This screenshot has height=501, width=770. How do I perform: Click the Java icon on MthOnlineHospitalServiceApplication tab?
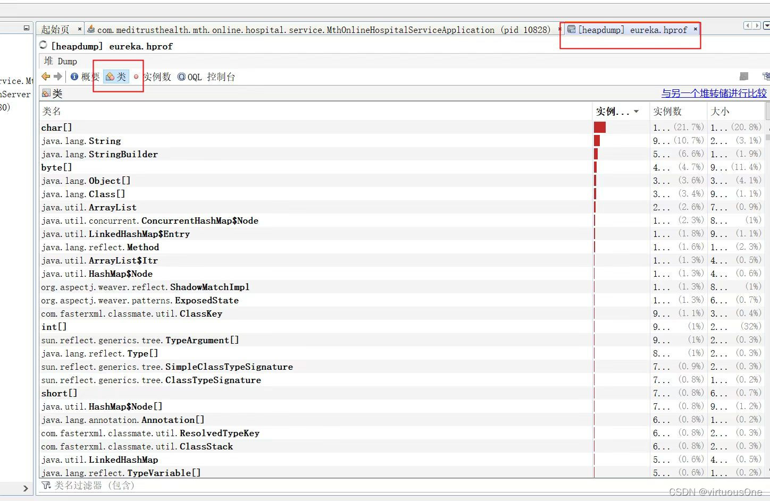pyautogui.click(x=91, y=29)
